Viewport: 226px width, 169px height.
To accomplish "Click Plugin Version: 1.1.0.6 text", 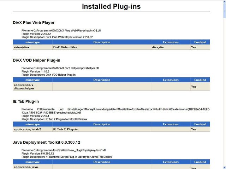I will 35,71.
